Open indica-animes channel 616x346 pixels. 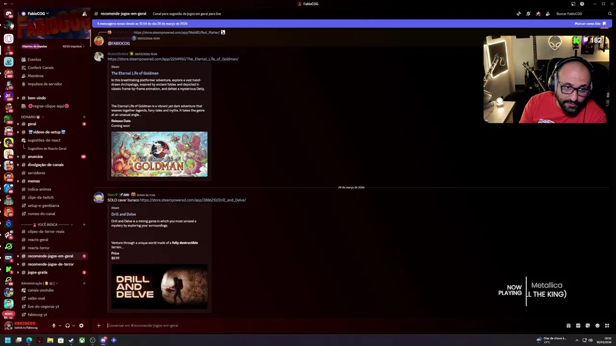coord(39,189)
